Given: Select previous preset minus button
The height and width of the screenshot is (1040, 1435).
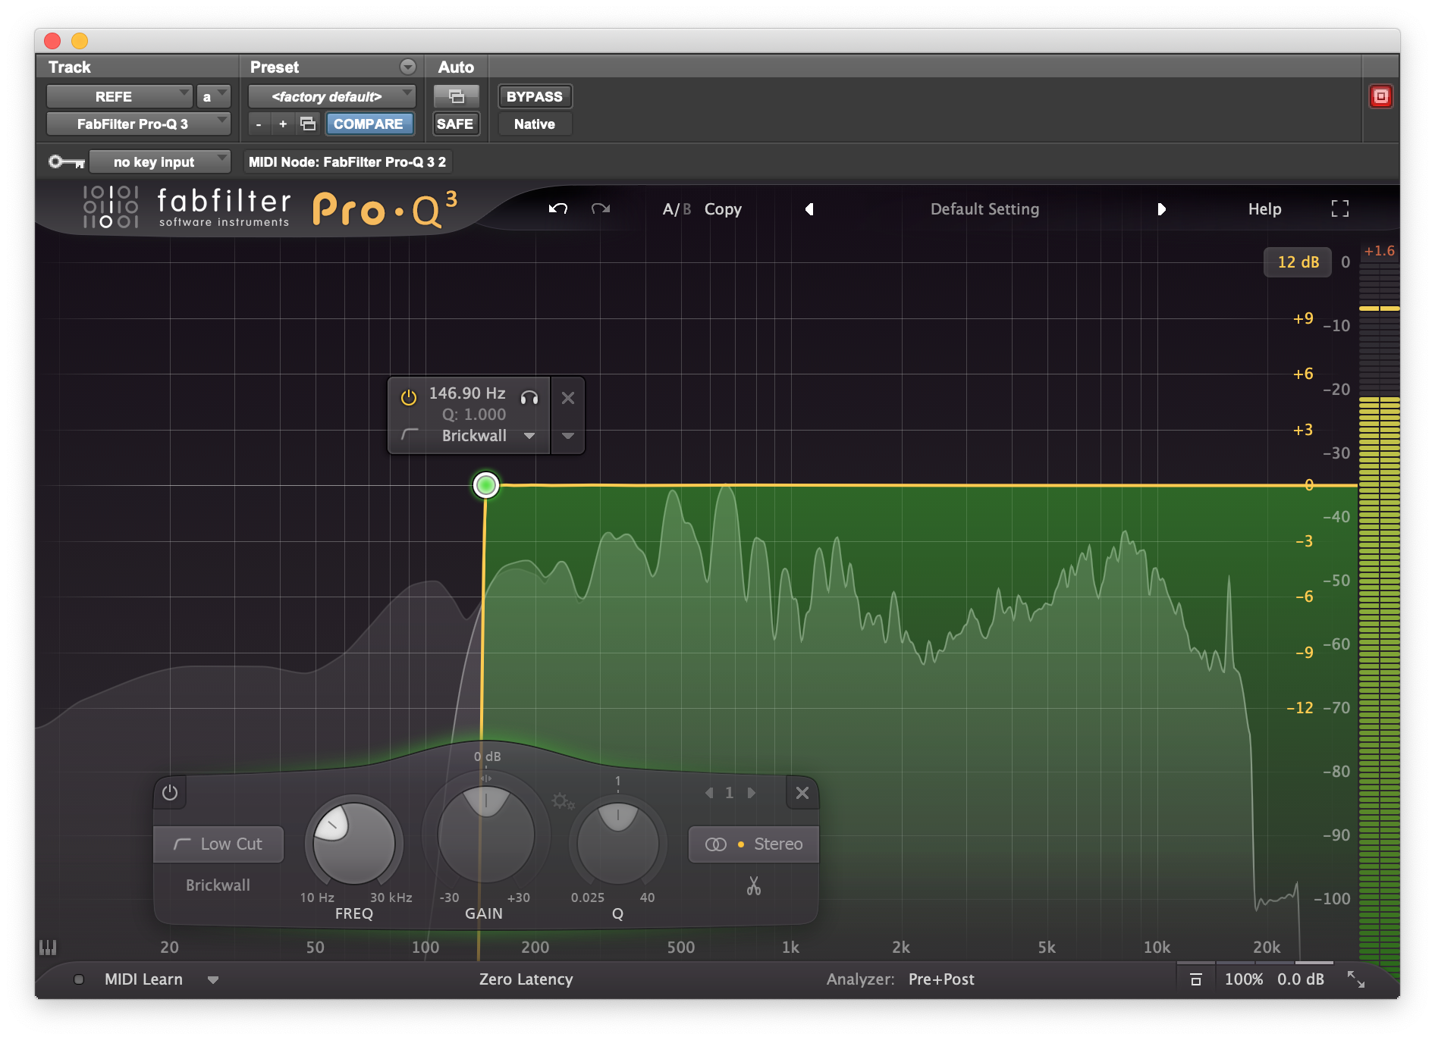Looking at the screenshot, I should 259,124.
